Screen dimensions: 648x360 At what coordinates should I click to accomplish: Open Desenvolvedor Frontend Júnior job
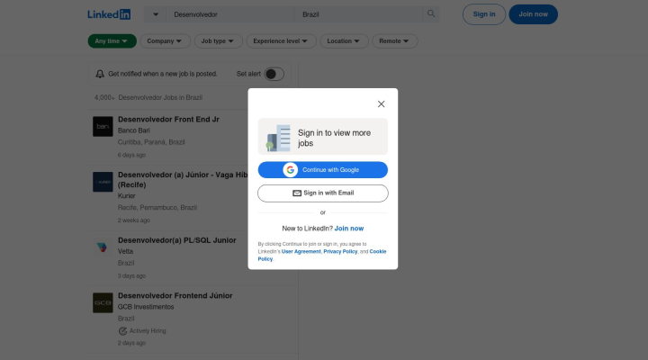coord(175,295)
